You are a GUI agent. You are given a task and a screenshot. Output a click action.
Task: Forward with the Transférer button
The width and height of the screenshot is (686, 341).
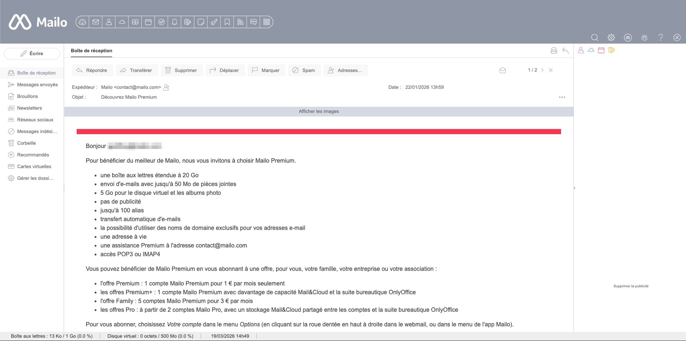pyautogui.click(x=137, y=70)
